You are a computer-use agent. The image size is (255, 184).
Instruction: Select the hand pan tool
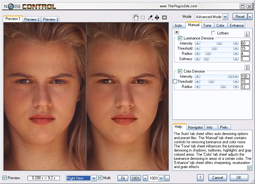tap(135, 18)
